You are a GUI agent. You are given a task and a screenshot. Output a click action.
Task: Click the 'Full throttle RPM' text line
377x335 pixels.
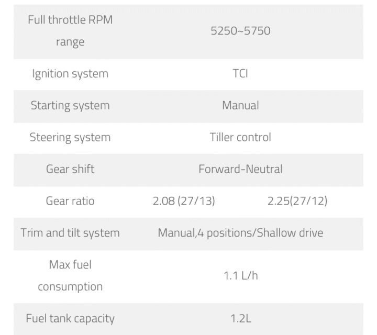point(70,20)
